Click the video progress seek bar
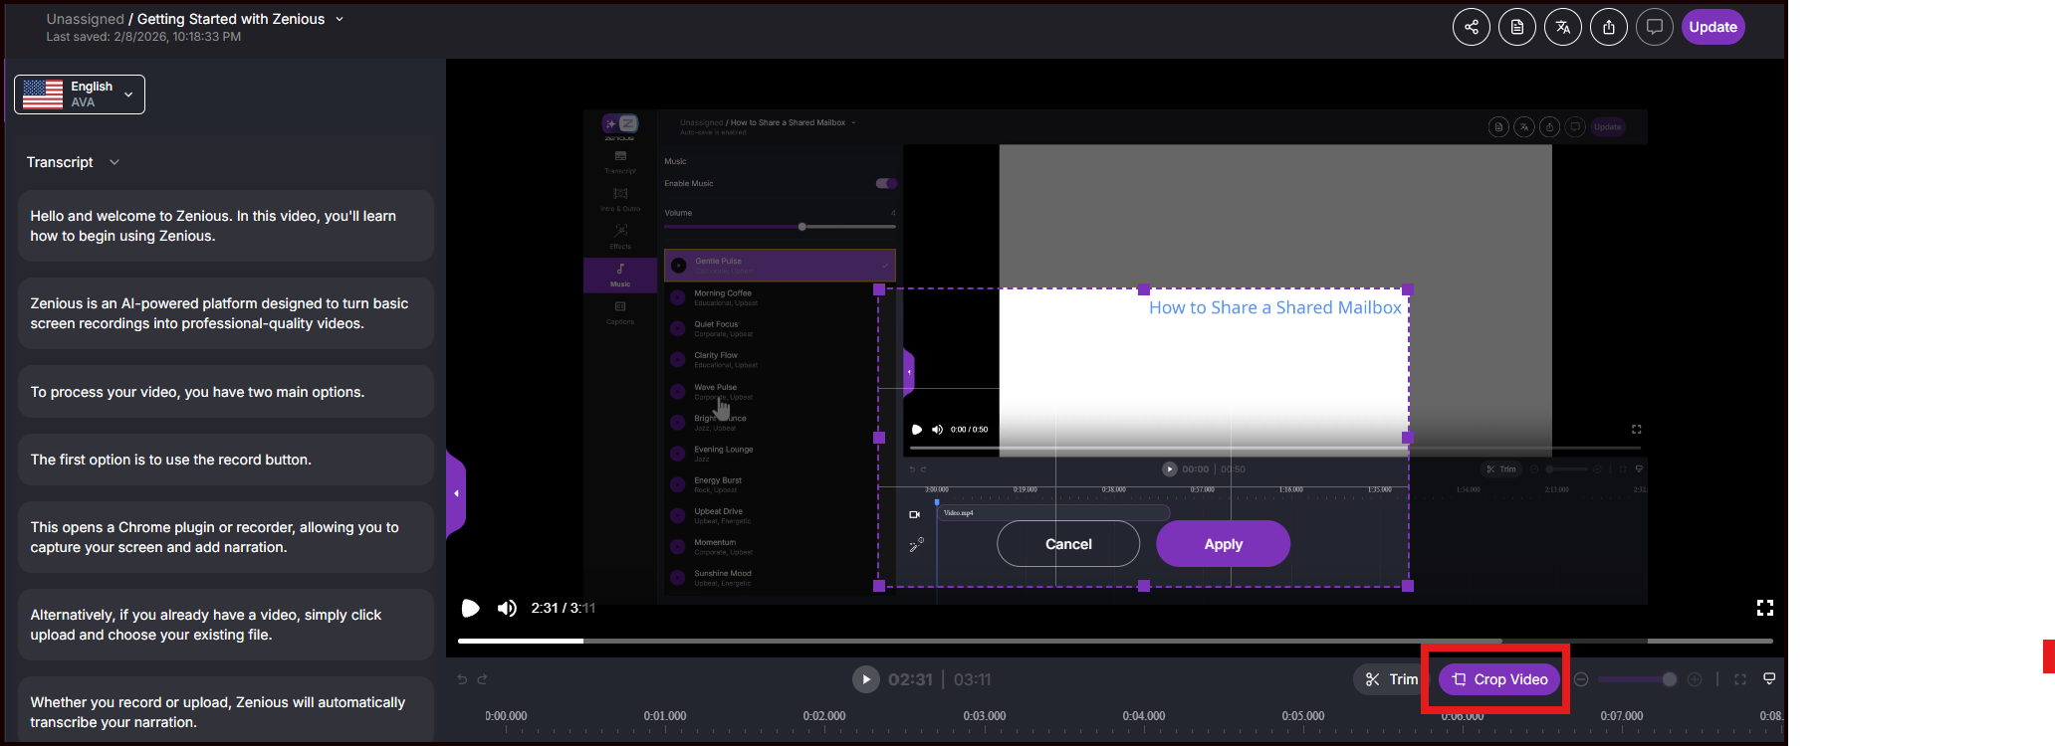 pyautogui.click(x=996, y=641)
